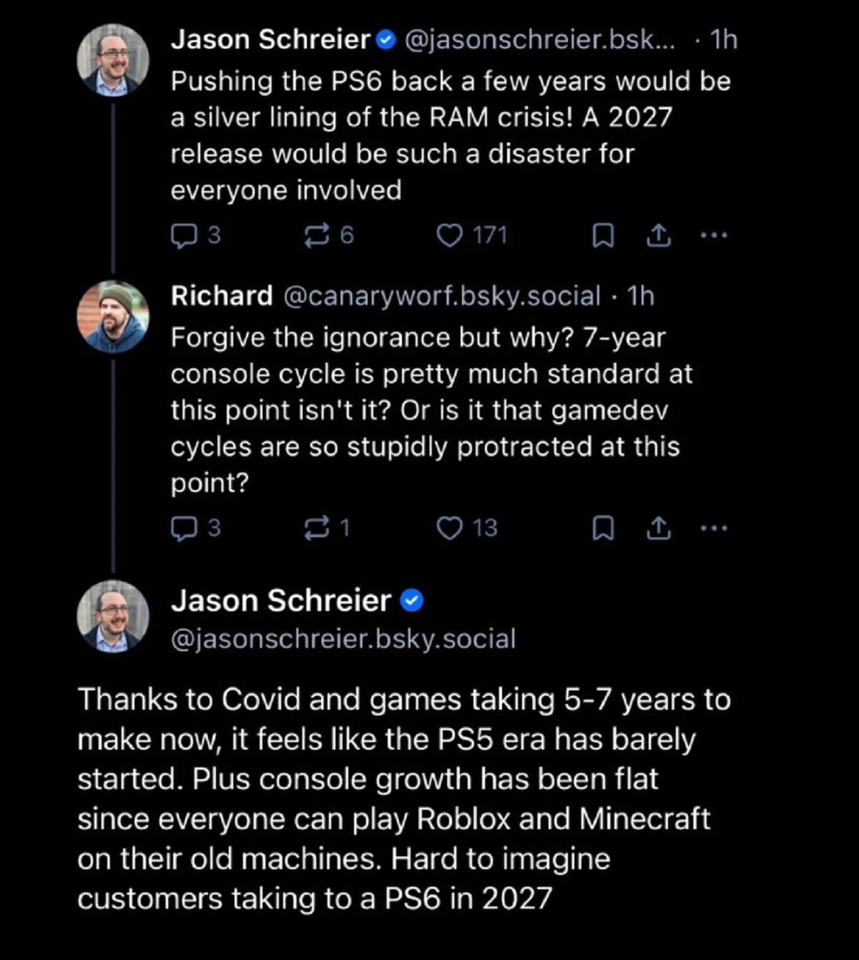Repost Jason's PS6 RAM crisis post
The height and width of the screenshot is (960, 859).
tap(317, 235)
